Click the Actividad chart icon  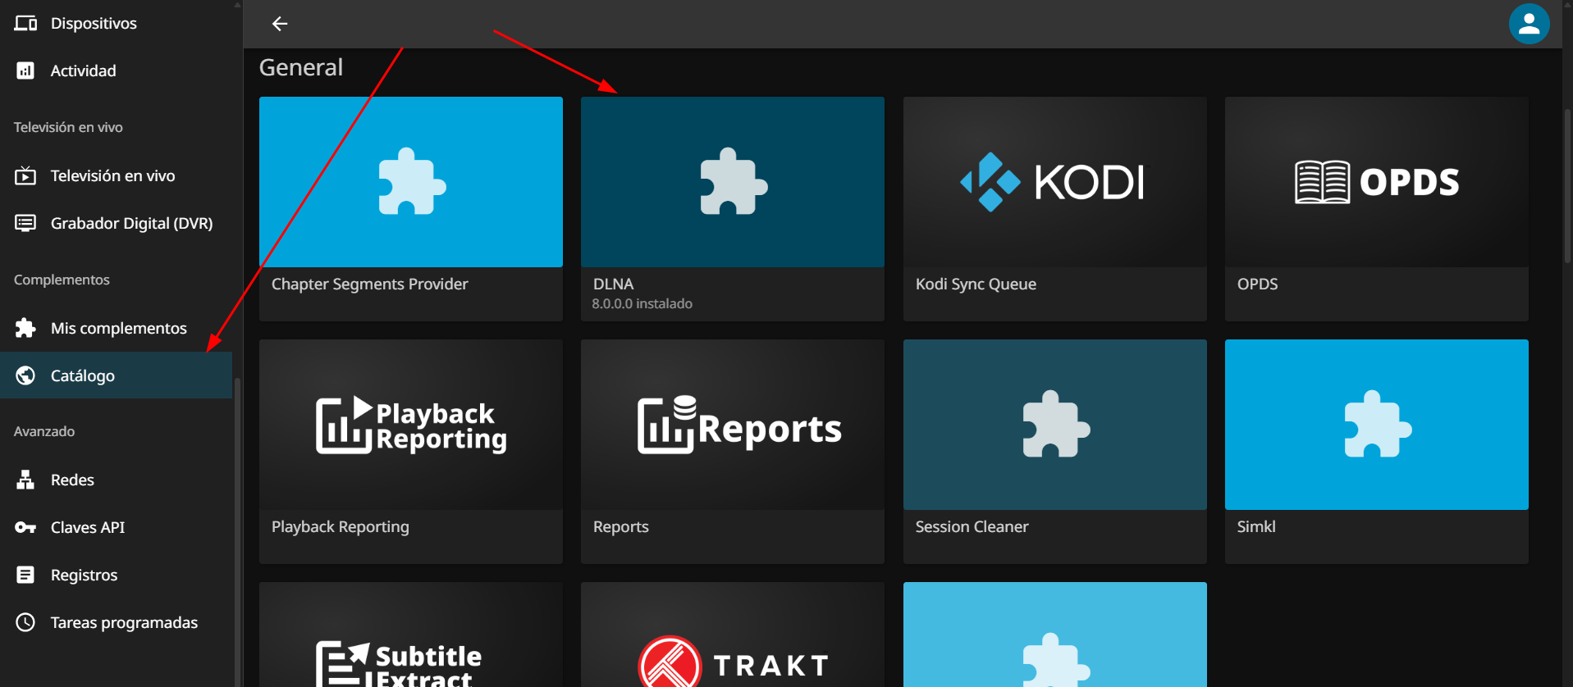pos(25,71)
